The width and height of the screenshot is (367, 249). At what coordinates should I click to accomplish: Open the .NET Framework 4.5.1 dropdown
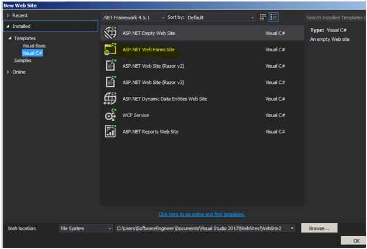pos(134,17)
